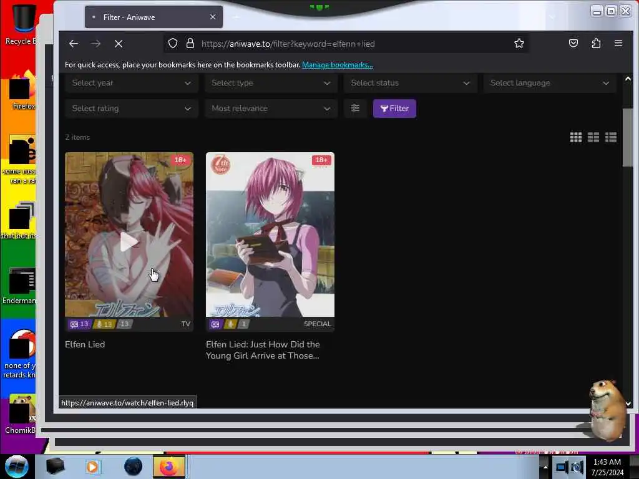Click the subtitle count badge on Elfen Lied TV

click(x=79, y=324)
